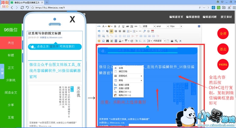
Task: Apply bold with the B icon
Action: 115,26
